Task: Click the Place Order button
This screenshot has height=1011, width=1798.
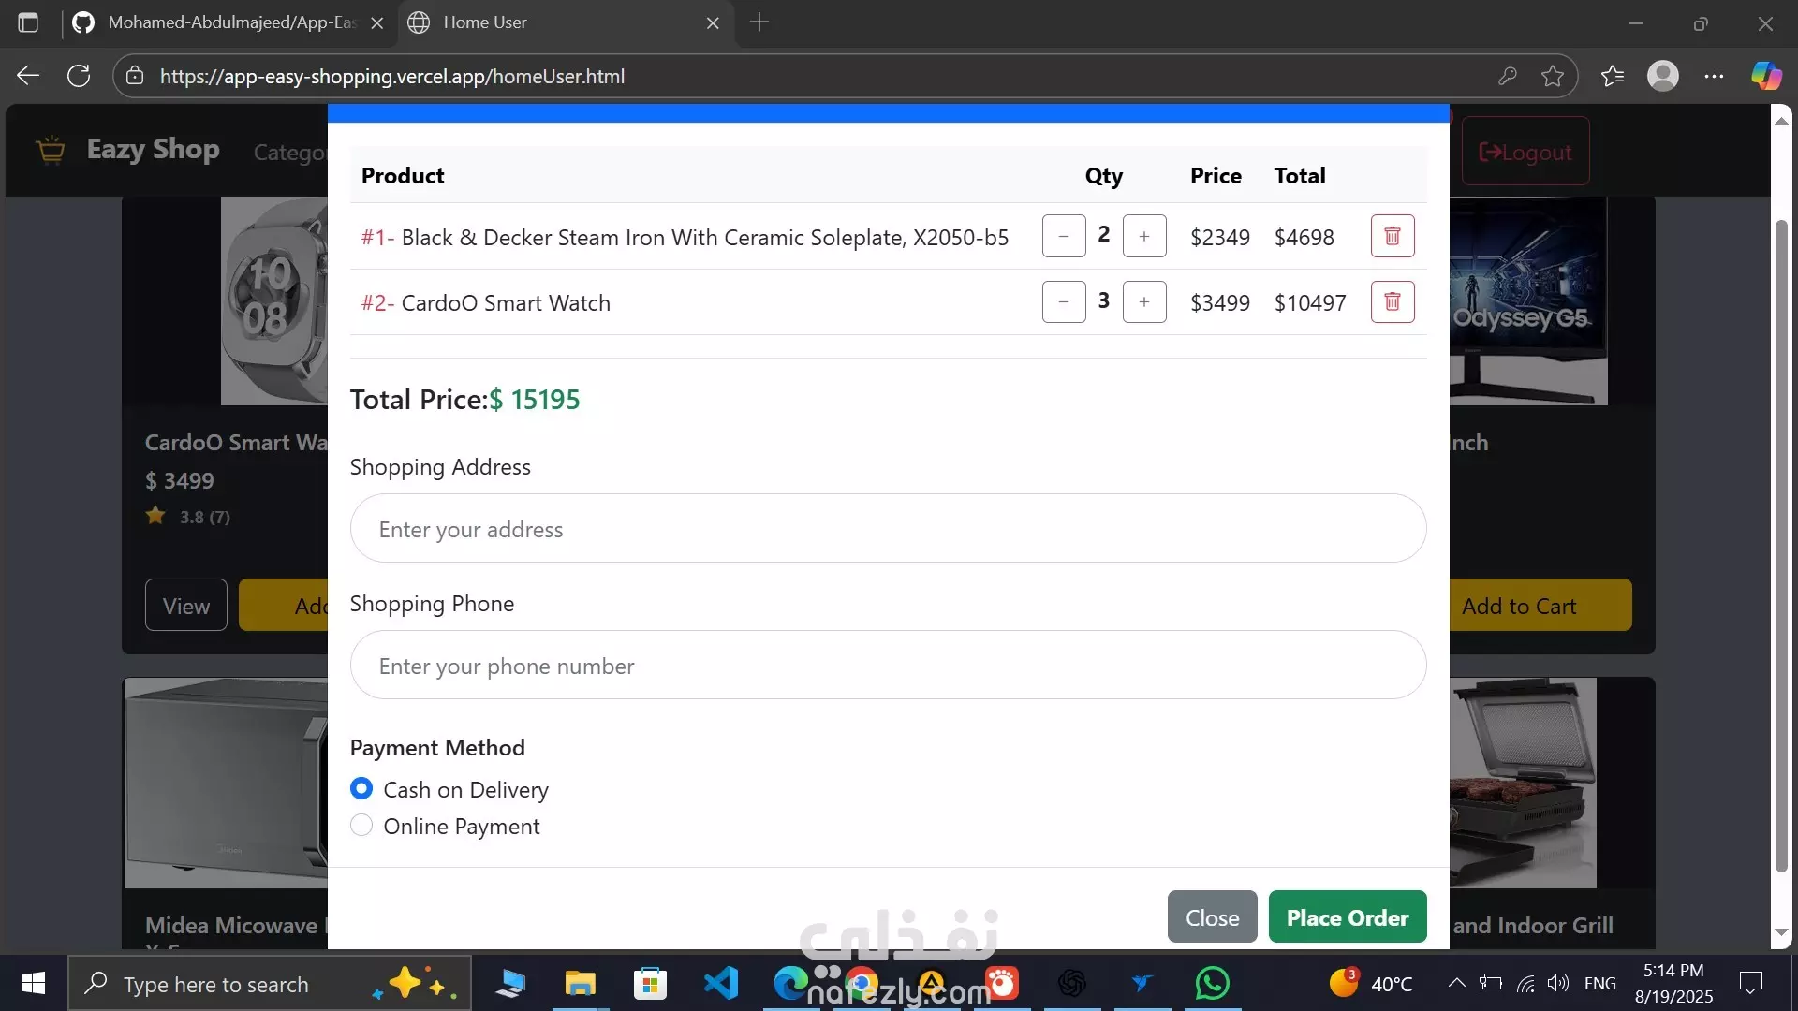Action: pyautogui.click(x=1347, y=917)
